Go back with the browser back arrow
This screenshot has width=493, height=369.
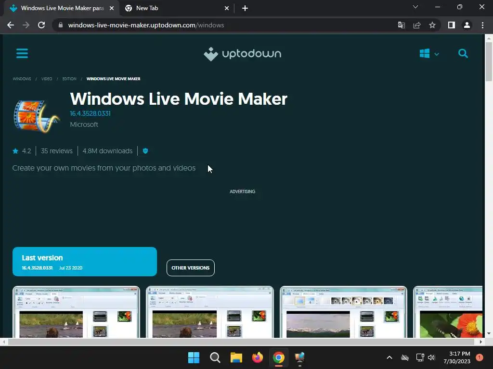(x=11, y=25)
